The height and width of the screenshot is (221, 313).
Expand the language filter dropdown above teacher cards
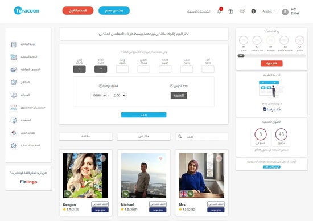tap(85, 136)
